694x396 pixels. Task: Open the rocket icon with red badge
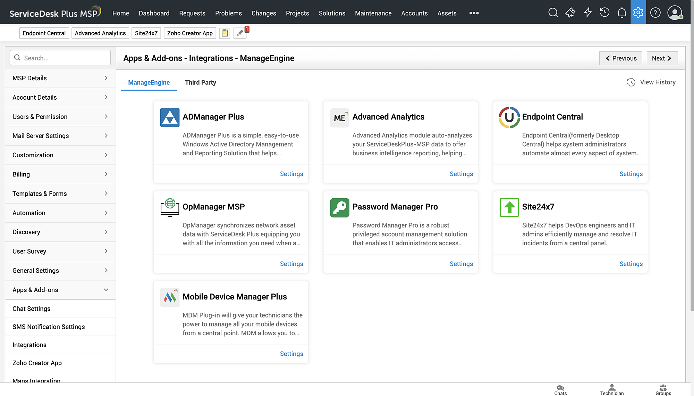click(x=240, y=33)
